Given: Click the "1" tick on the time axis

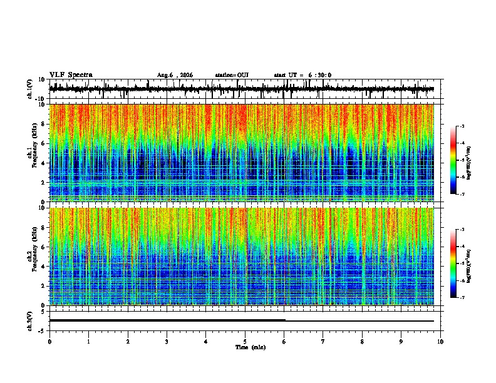Looking at the screenshot, I should pyautogui.click(x=89, y=342).
